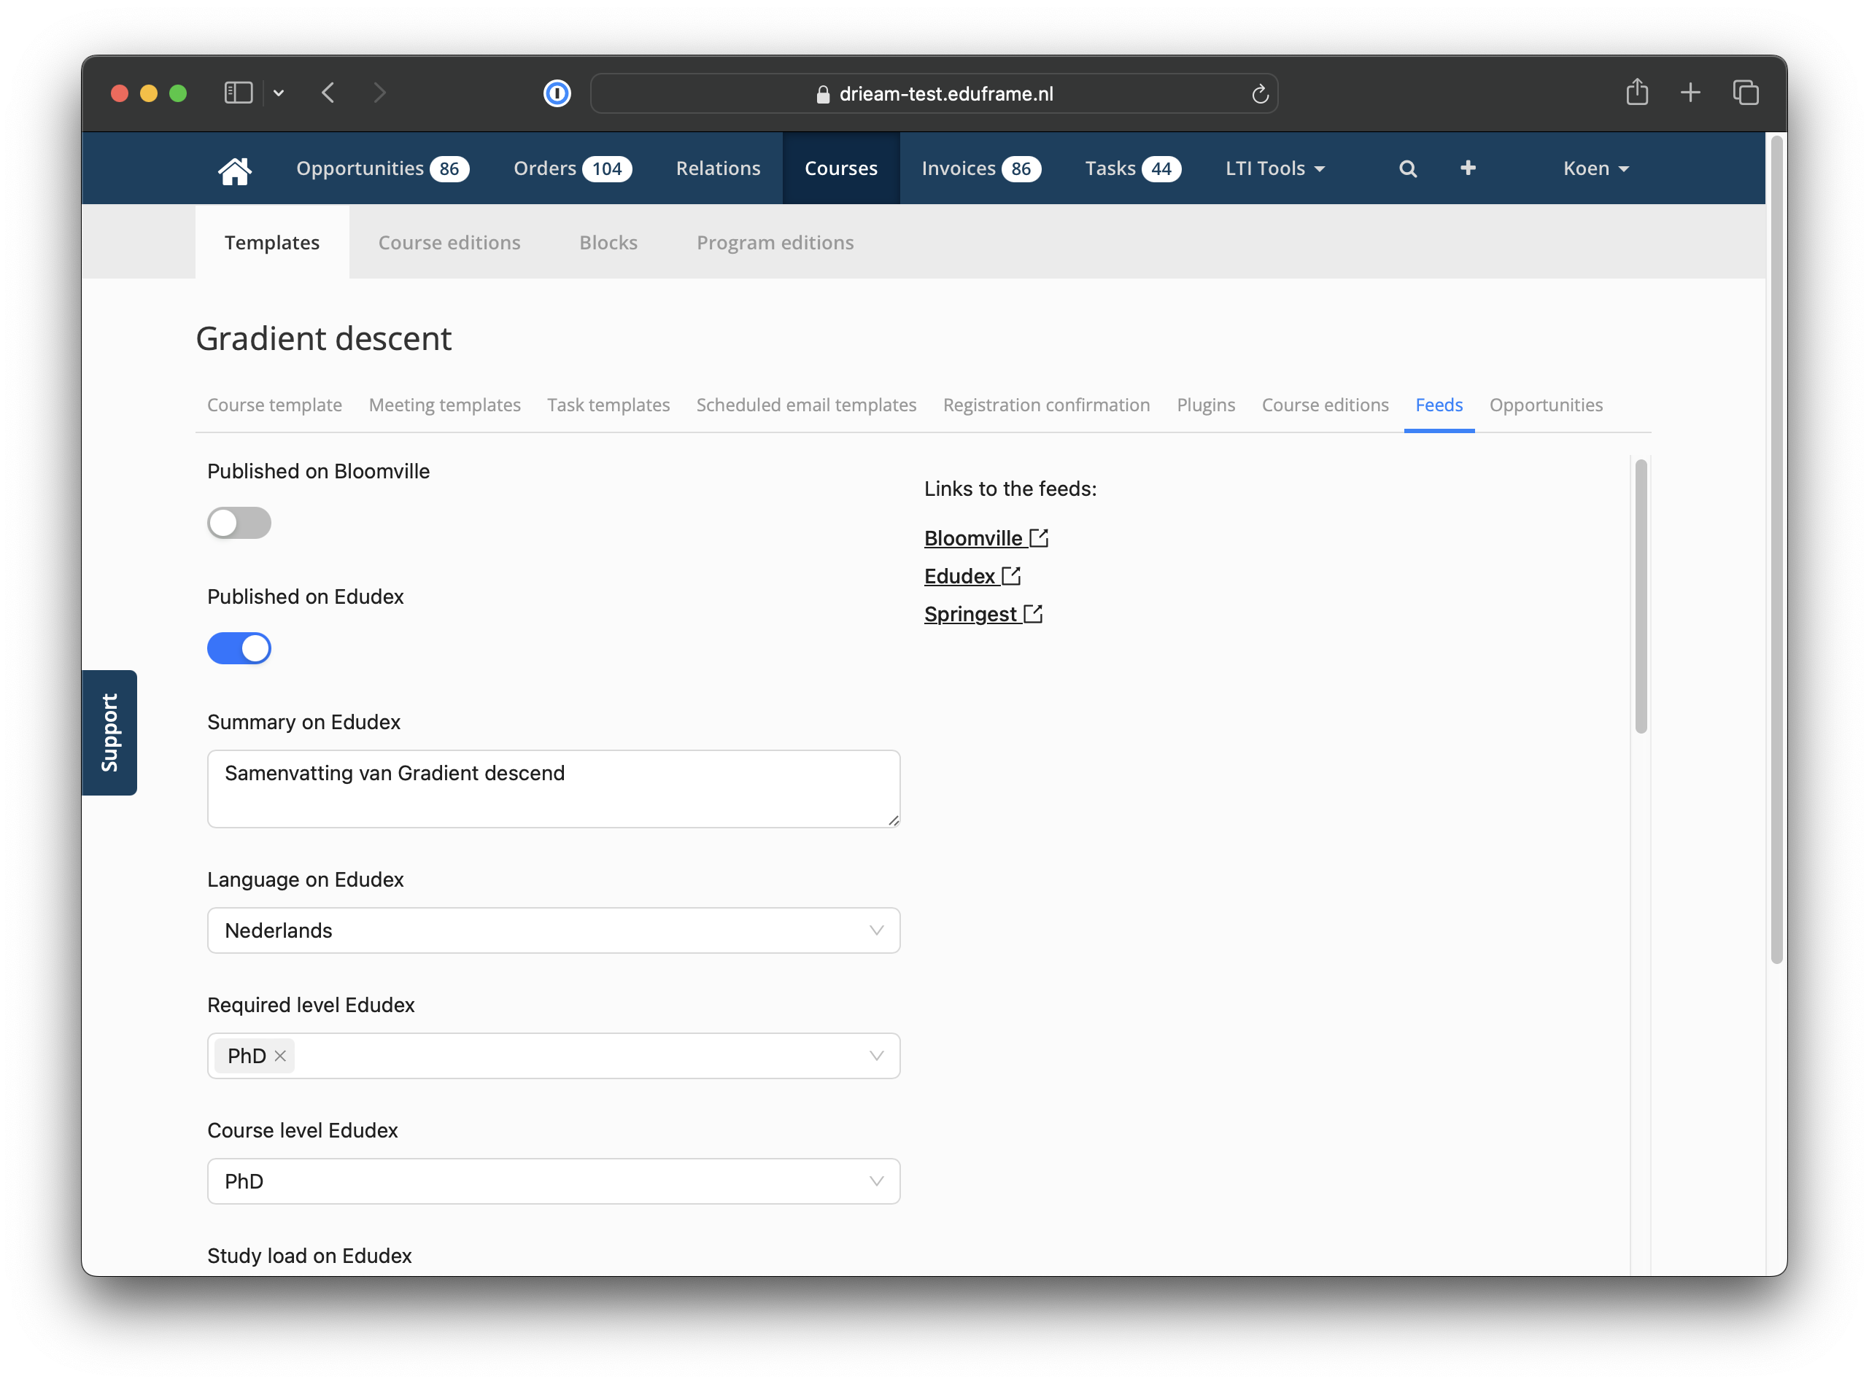Enable the Published on Bloomville toggle
Viewport: 1869px width, 1384px height.
point(239,523)
